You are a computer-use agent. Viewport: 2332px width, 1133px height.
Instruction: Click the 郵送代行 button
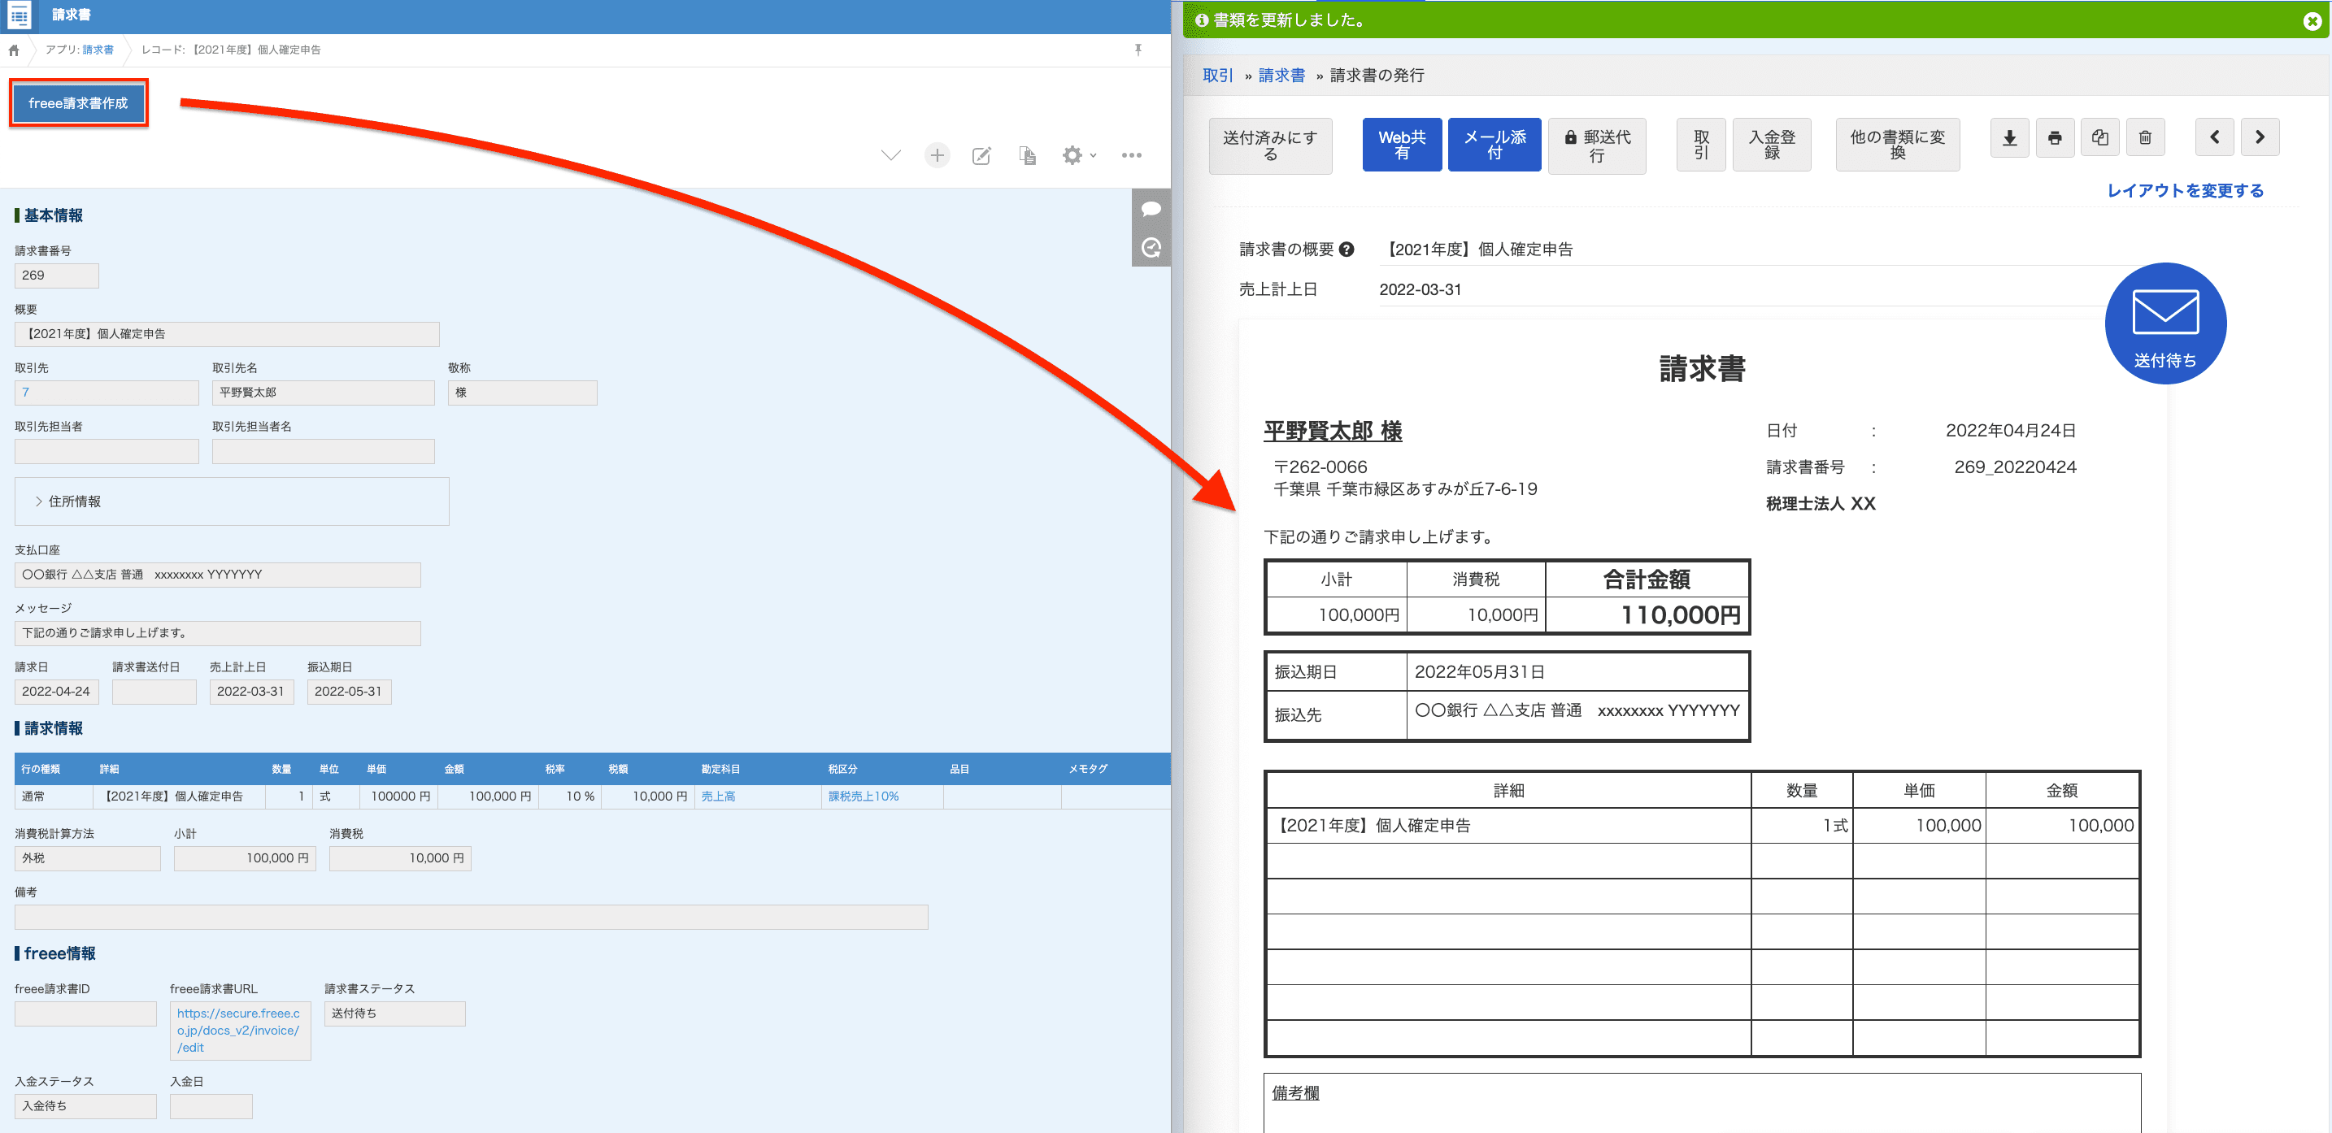1597,145
